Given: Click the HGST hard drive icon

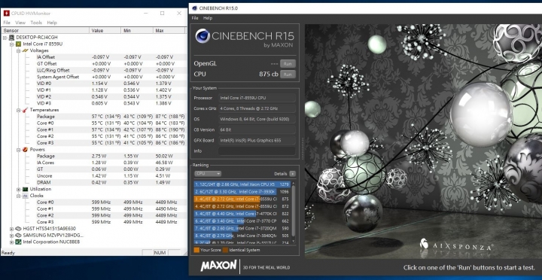Looking at the screenshot, I should pyautogui.click(x=18, y=229).
